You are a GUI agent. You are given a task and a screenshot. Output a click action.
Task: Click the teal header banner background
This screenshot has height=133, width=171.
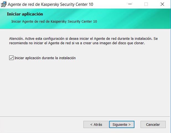tap(131, 19)
